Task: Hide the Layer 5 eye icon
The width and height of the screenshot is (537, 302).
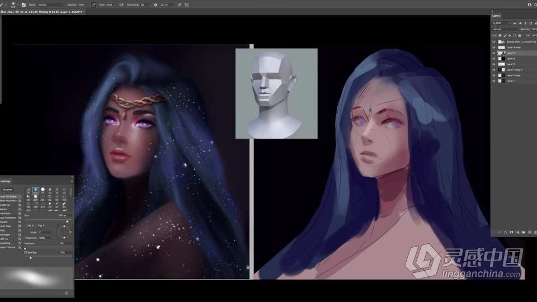Action: pos(494,53)
